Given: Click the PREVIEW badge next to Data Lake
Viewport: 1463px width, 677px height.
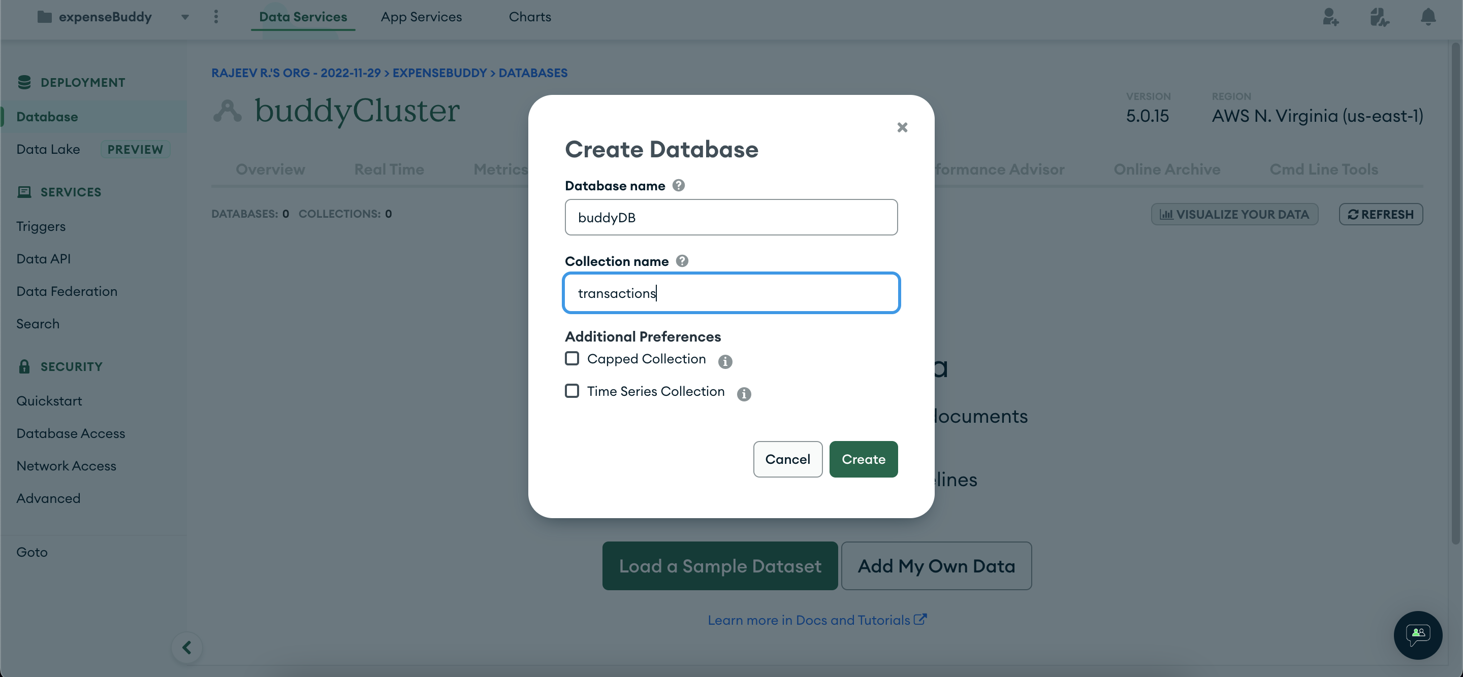Looking at the screenshot, I should pos(135,149).
